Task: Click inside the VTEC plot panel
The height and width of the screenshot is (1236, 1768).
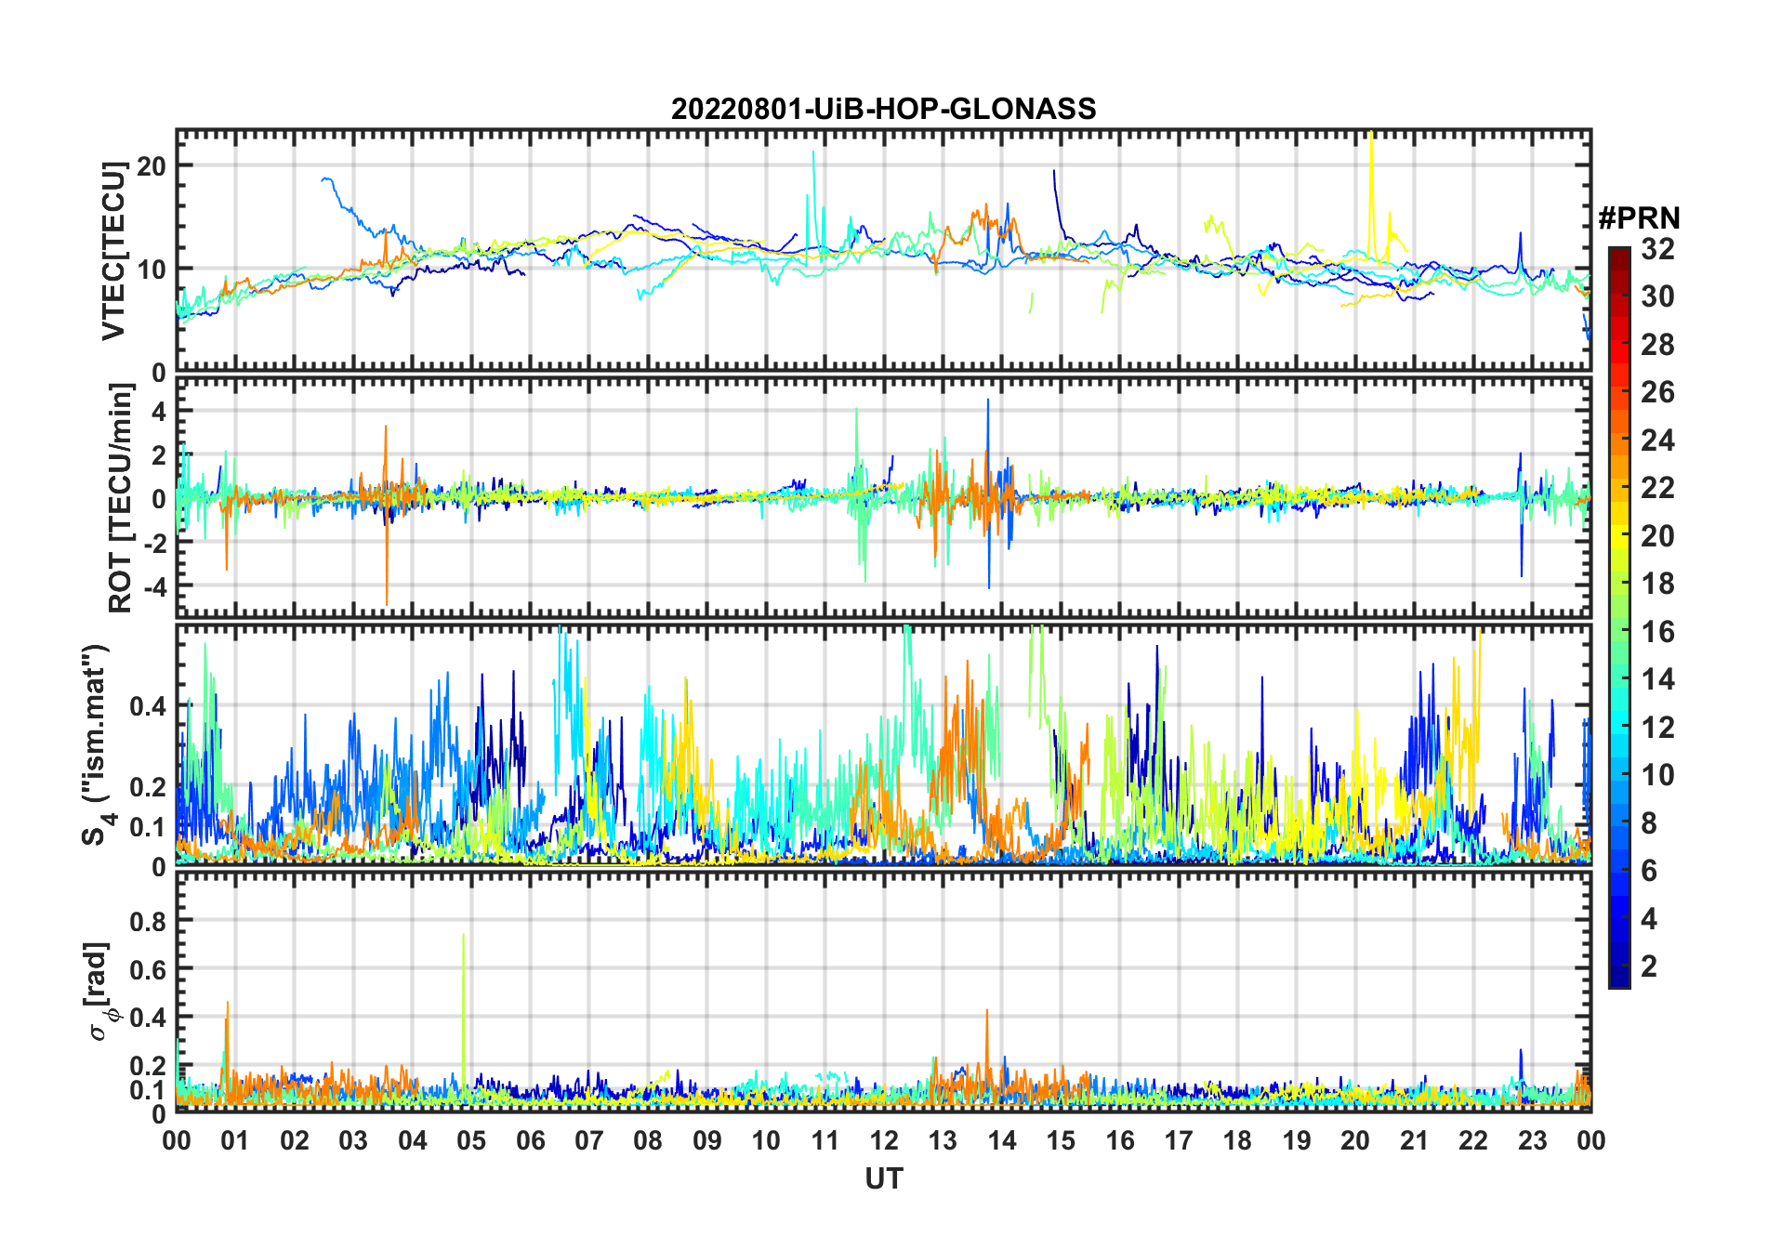Action: (884, 251)
